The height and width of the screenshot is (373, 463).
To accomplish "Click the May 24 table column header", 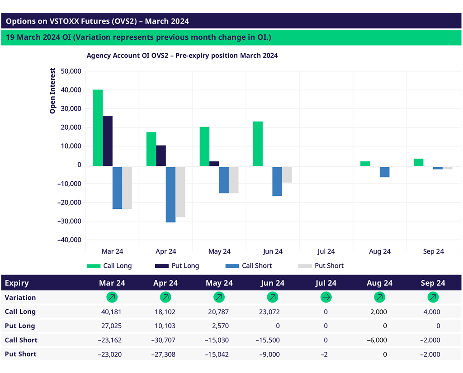I will click(x=219, y=283).
